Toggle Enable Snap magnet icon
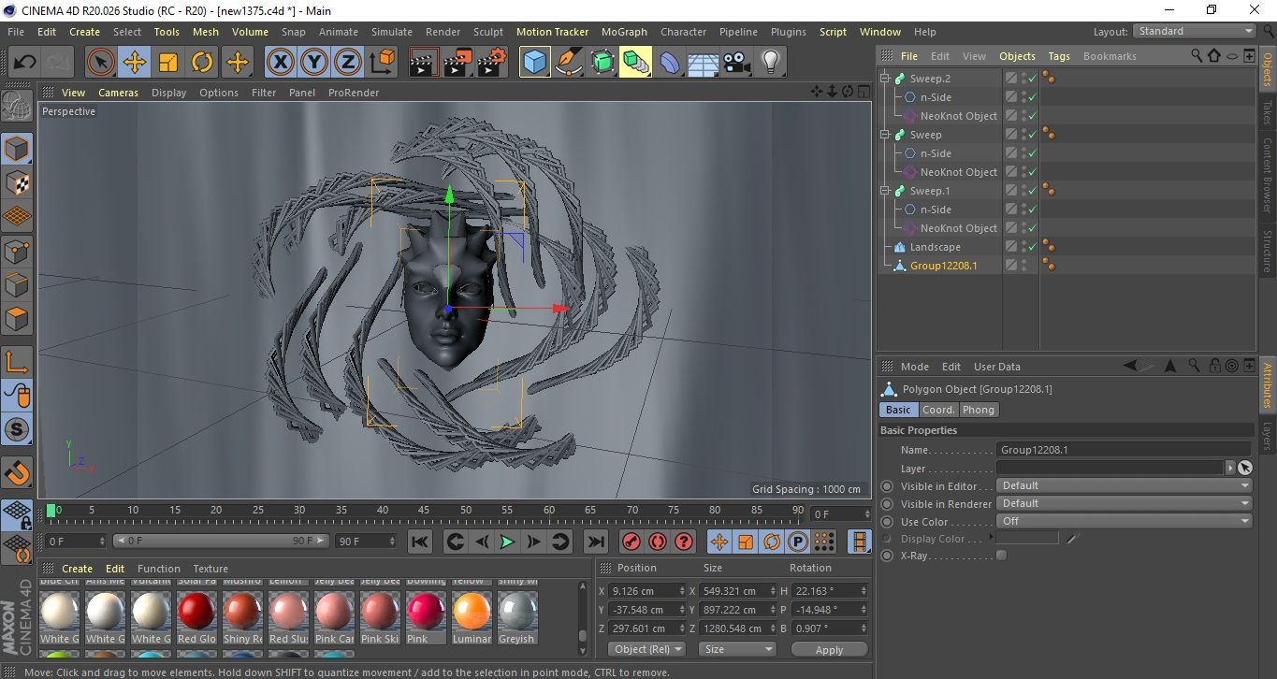The width and height of the screenshot is (1277, 679). [x=17, y=472]
